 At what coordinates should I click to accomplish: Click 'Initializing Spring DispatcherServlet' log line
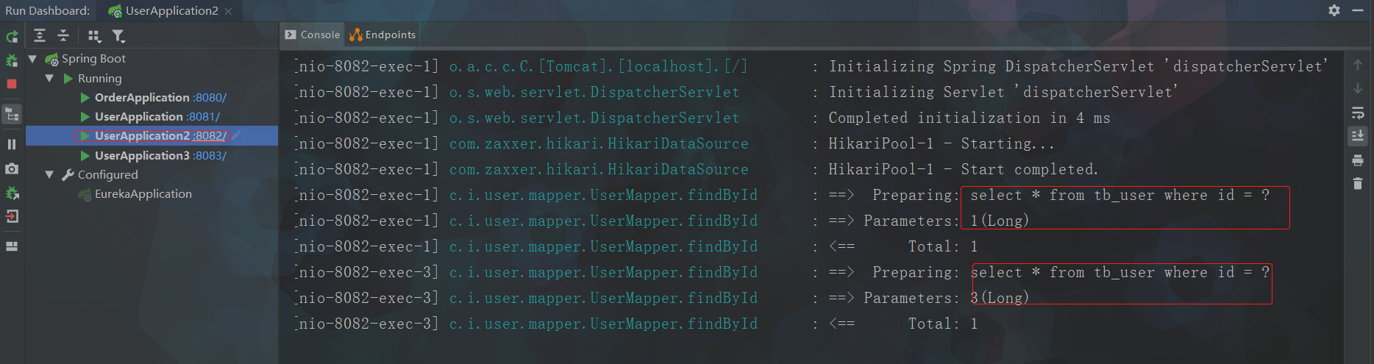coord(1078,67)
